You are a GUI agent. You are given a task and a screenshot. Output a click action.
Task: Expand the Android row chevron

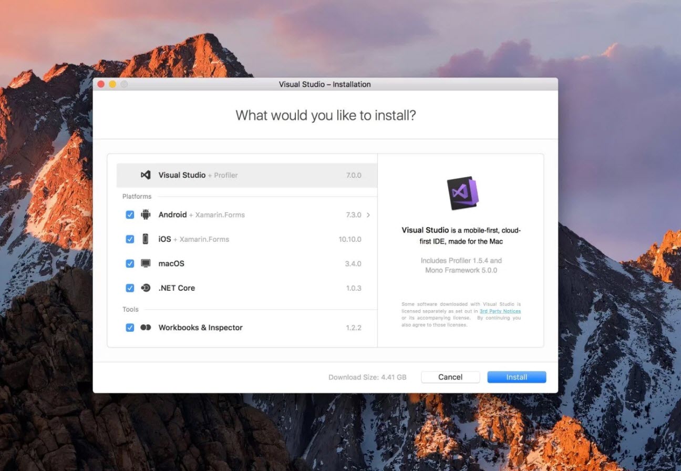(368, 214)
